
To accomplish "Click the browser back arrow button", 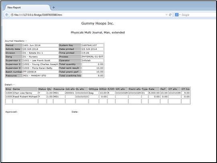I will pyautogui.click(x=6, y=15).
